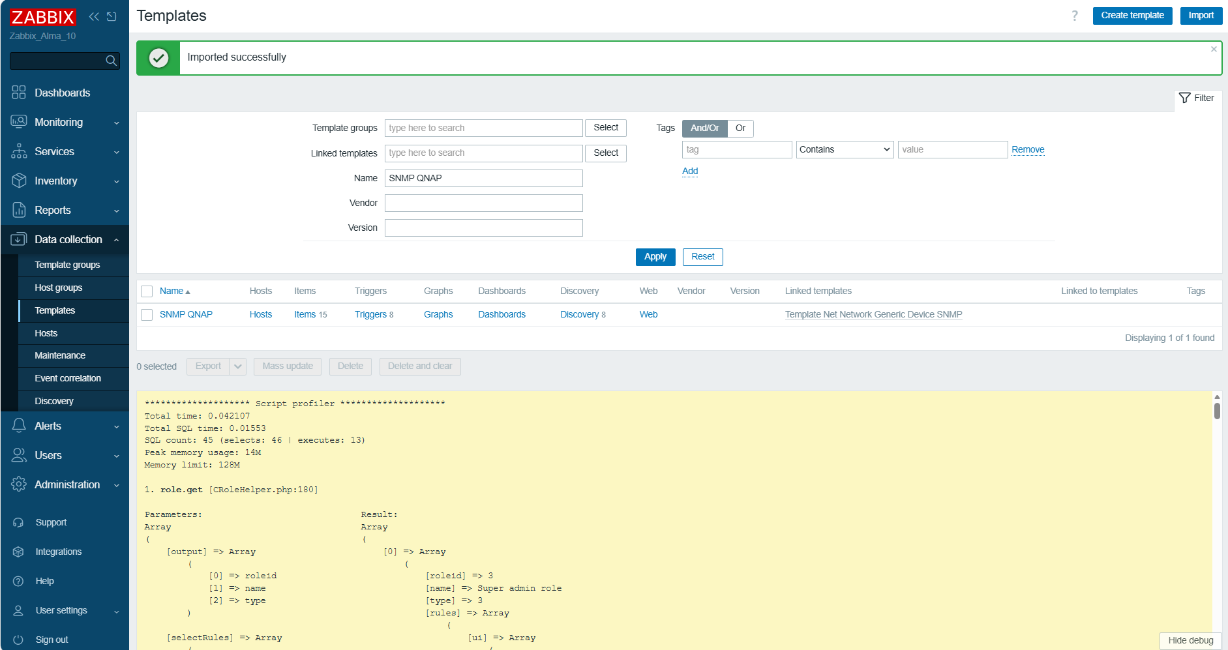Open the SNMP QNAP template link
1228x650 pixels.
(x=186, y=314)
